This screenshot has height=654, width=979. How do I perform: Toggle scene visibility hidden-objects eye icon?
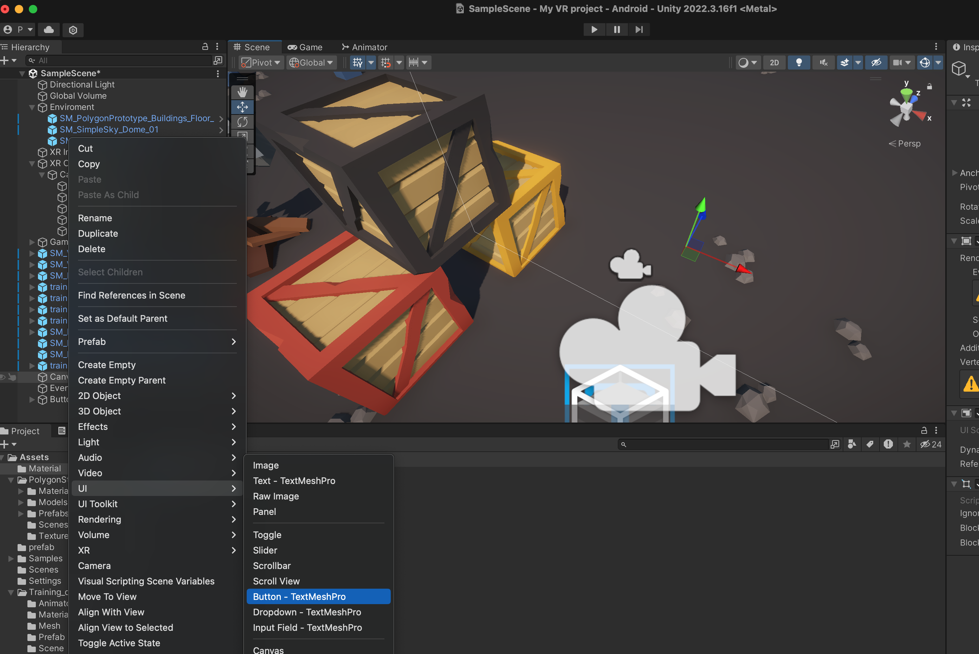[x=876, y=63]
